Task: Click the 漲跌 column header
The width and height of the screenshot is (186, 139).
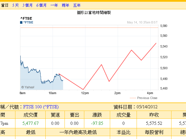Action: [x=97, y=115]
